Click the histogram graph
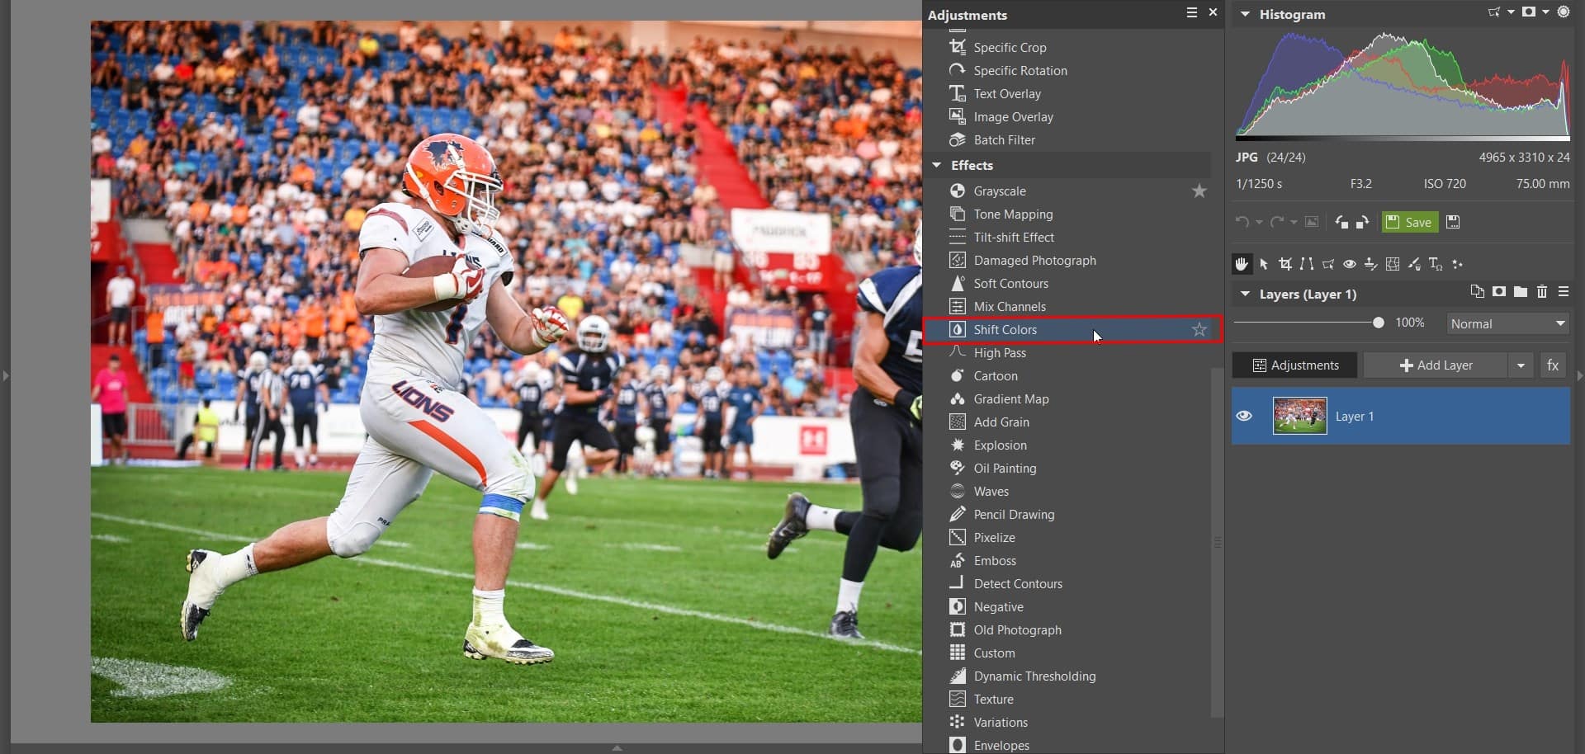This screenshot has height=754, width=1585. tap(1403, 84)
